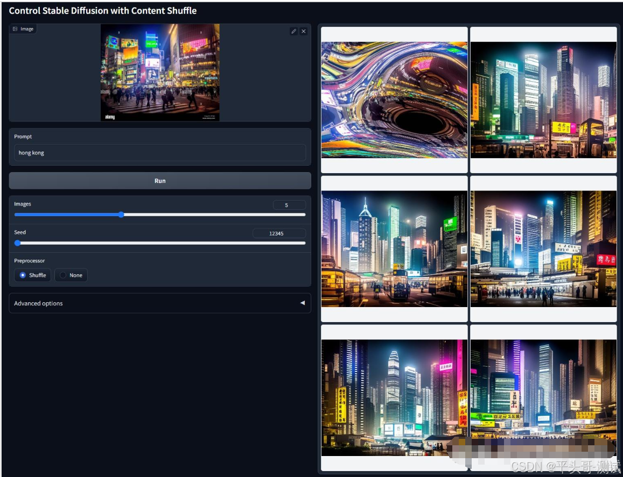This screenshot has width=623, height=477.
Task: Adjust the Images slider handle
Action: click(121, 215)
